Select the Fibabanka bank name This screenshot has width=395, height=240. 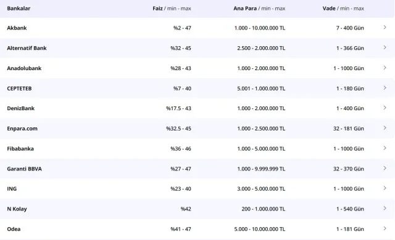20,149
